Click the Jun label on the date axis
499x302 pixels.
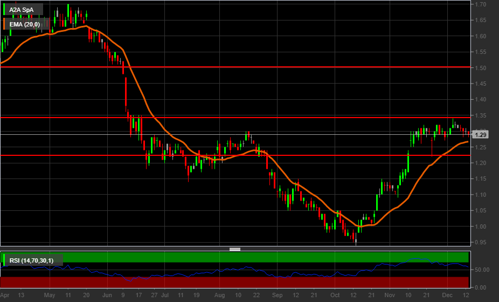click(107, 296)
